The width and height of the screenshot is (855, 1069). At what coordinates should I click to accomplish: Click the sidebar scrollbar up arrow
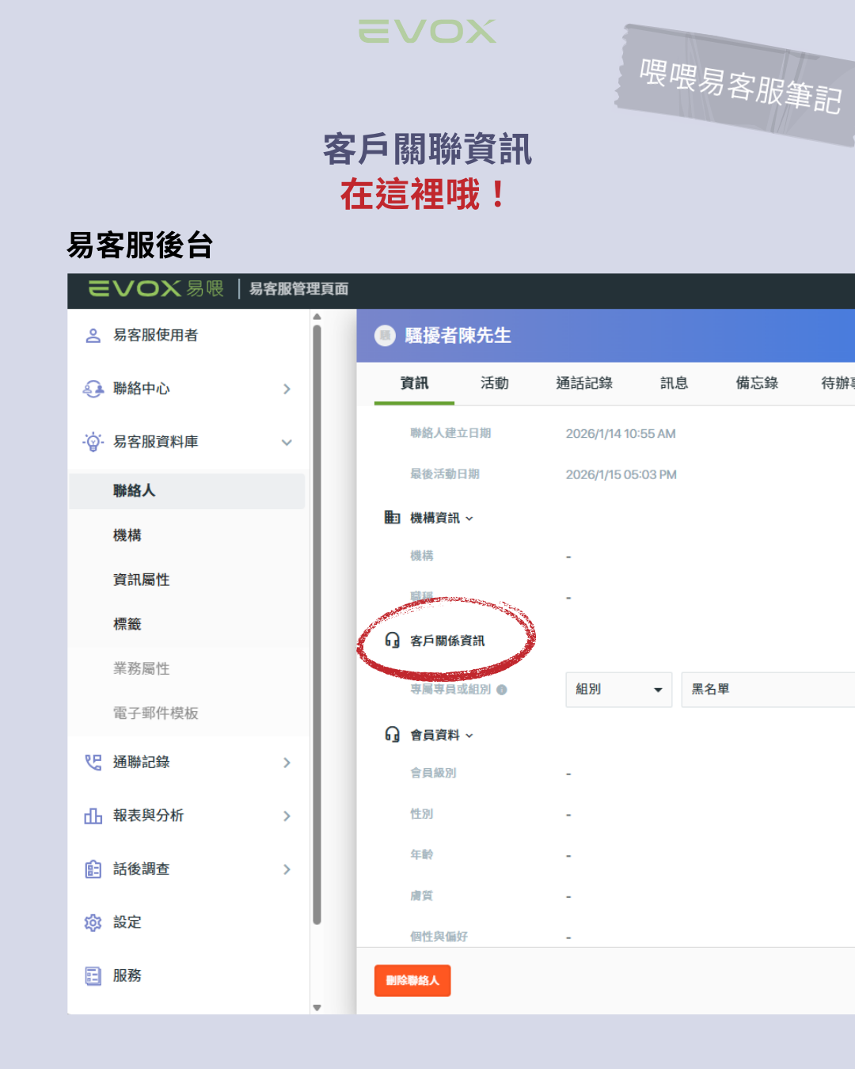click(317, 317)
